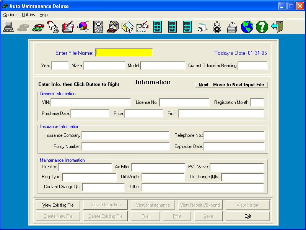Close the Auto Maintenance Deluxe window
The height and width of the screenshot is (230, 306).
coord(300,6)
